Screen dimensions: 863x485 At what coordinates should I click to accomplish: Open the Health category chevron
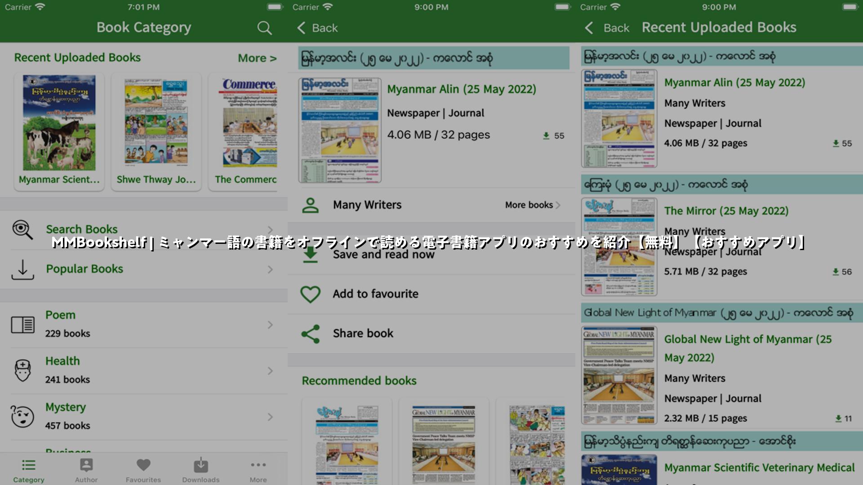coord(270,371)
